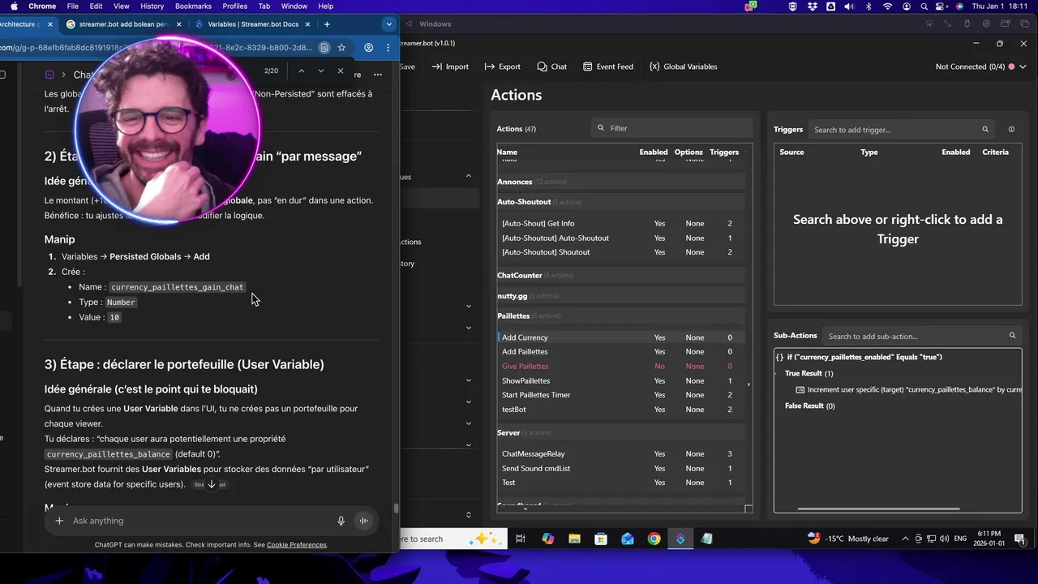This screenshot has height=584, width=1038.
Task: Open the Event Feed in Streamer.bot
Action: tap(607, 67)
